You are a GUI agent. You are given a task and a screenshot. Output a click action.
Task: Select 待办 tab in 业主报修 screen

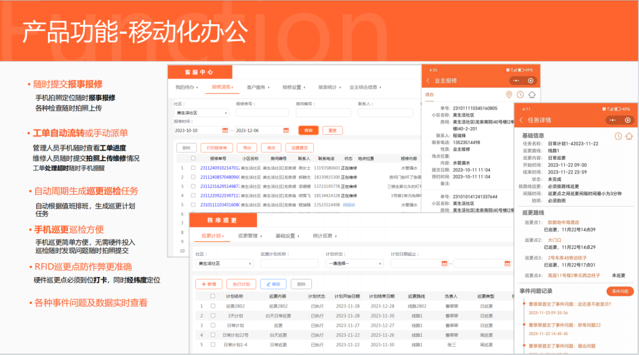click(x=429, y=95)
